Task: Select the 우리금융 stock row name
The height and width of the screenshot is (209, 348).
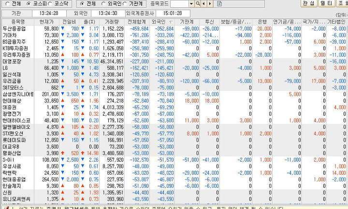Action: pyautogui.click(x=12, y=81)
